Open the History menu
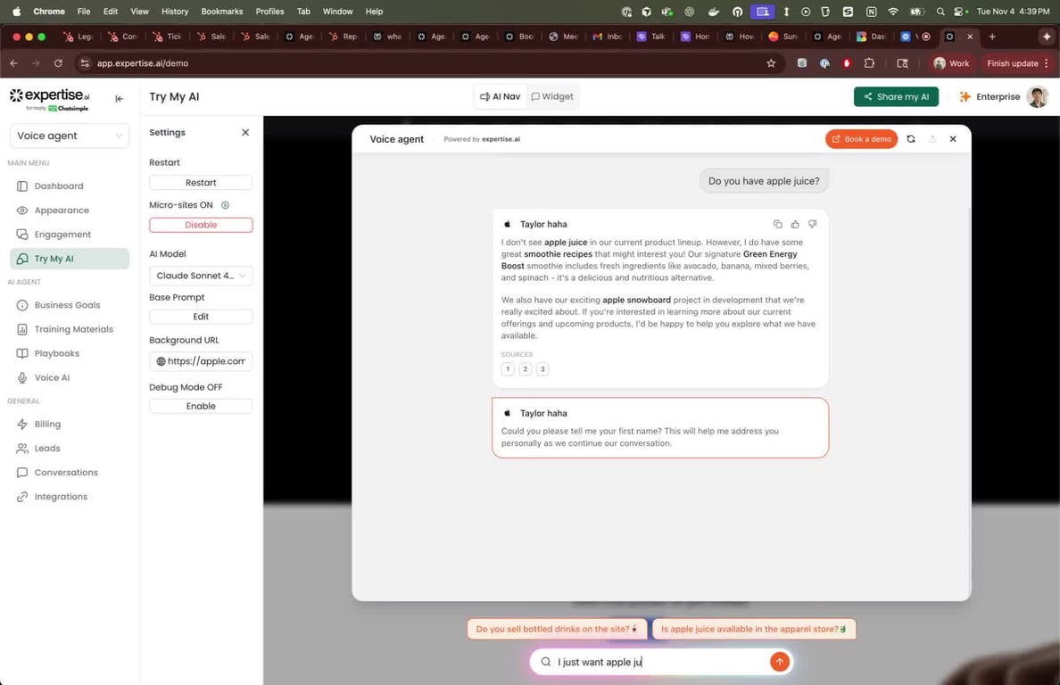 [x=174, y=12]
